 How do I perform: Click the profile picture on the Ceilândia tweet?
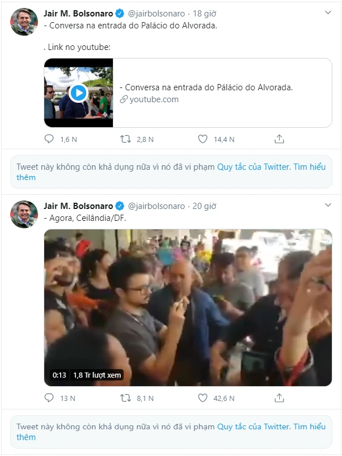point(24,214)
